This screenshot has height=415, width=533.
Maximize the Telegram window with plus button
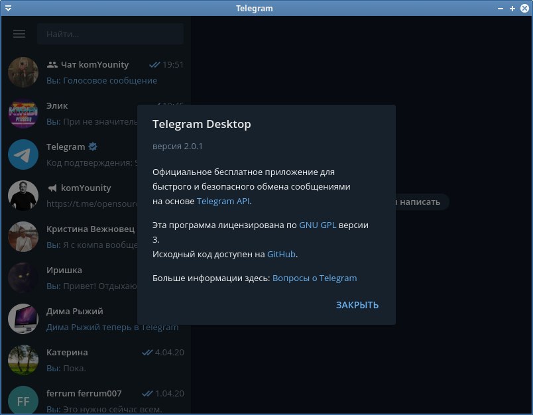512,9
